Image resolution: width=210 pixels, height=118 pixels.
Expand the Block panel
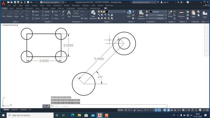(131, 22)
